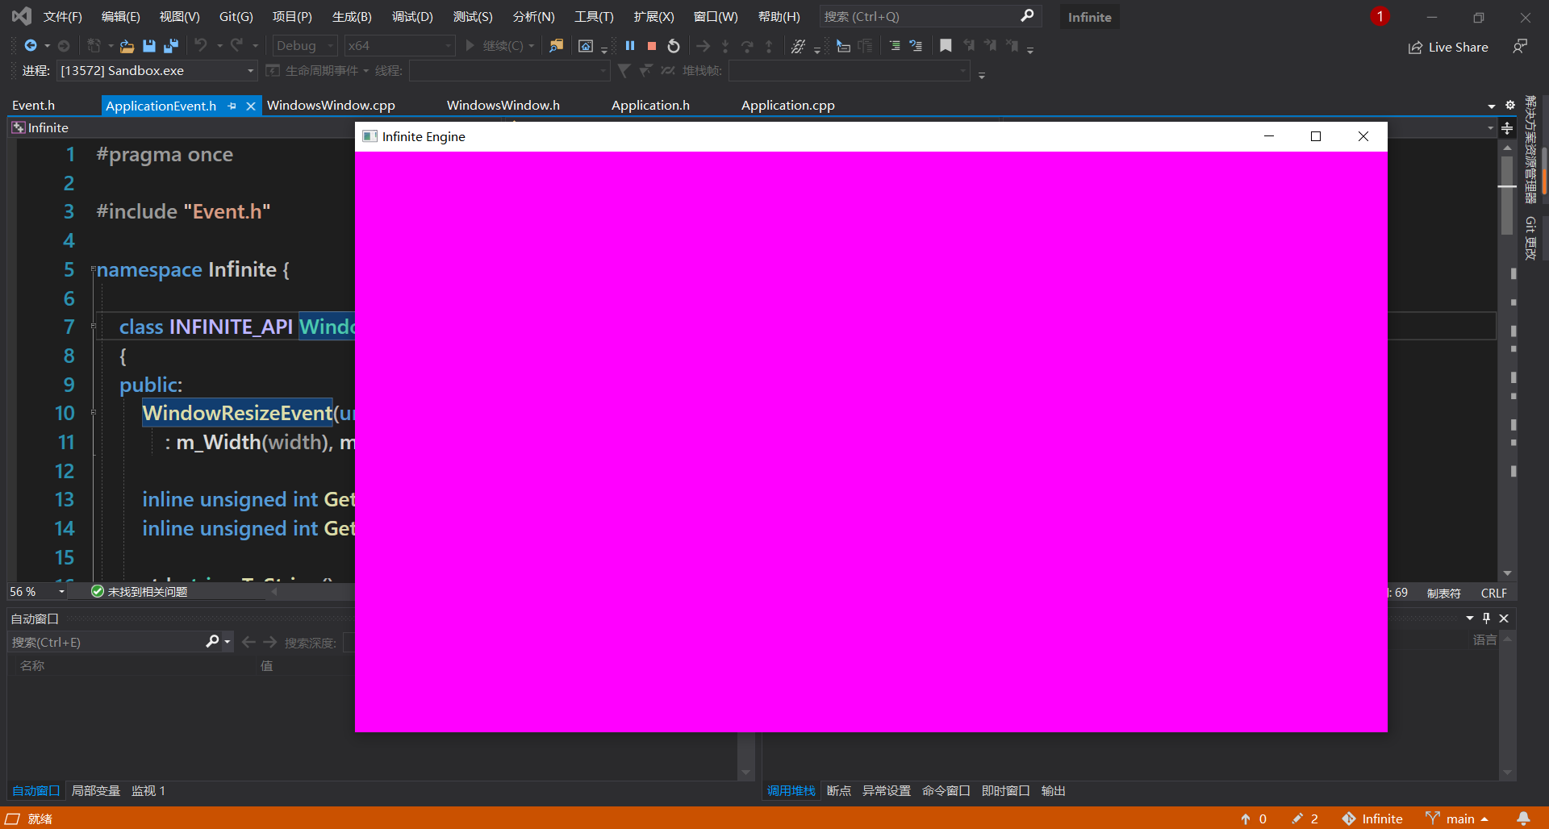Image resolution: width=1549 pixels, height=829 pixels.
Task: Click the Save All toolbar icon
Action: (171, 46)
